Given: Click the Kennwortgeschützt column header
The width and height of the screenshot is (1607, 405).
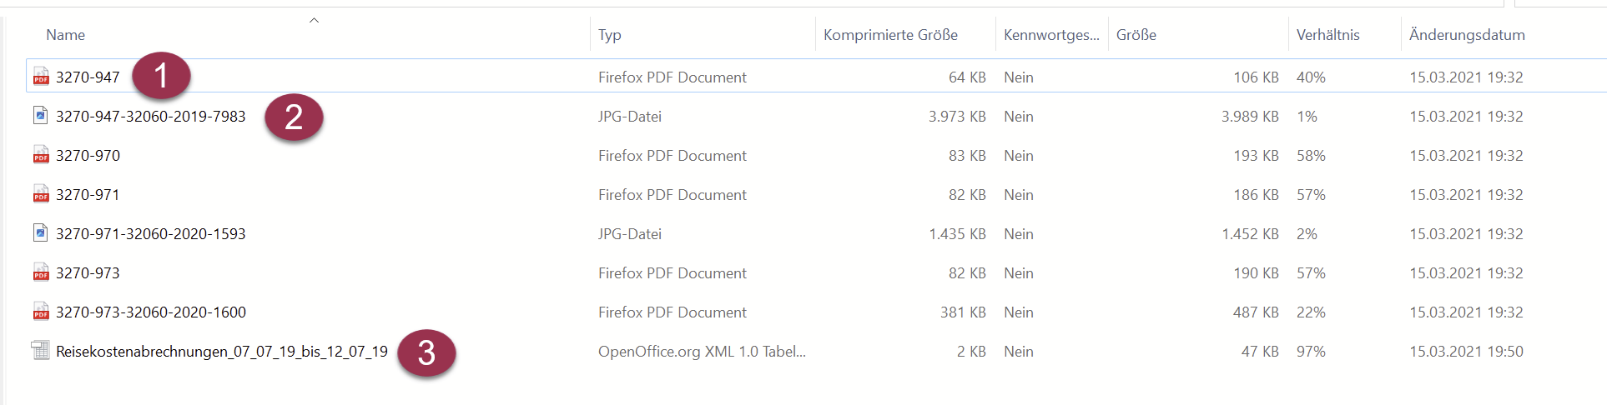Looking at the screenshot, I should pyautogui.click(x=1051, y=35).
